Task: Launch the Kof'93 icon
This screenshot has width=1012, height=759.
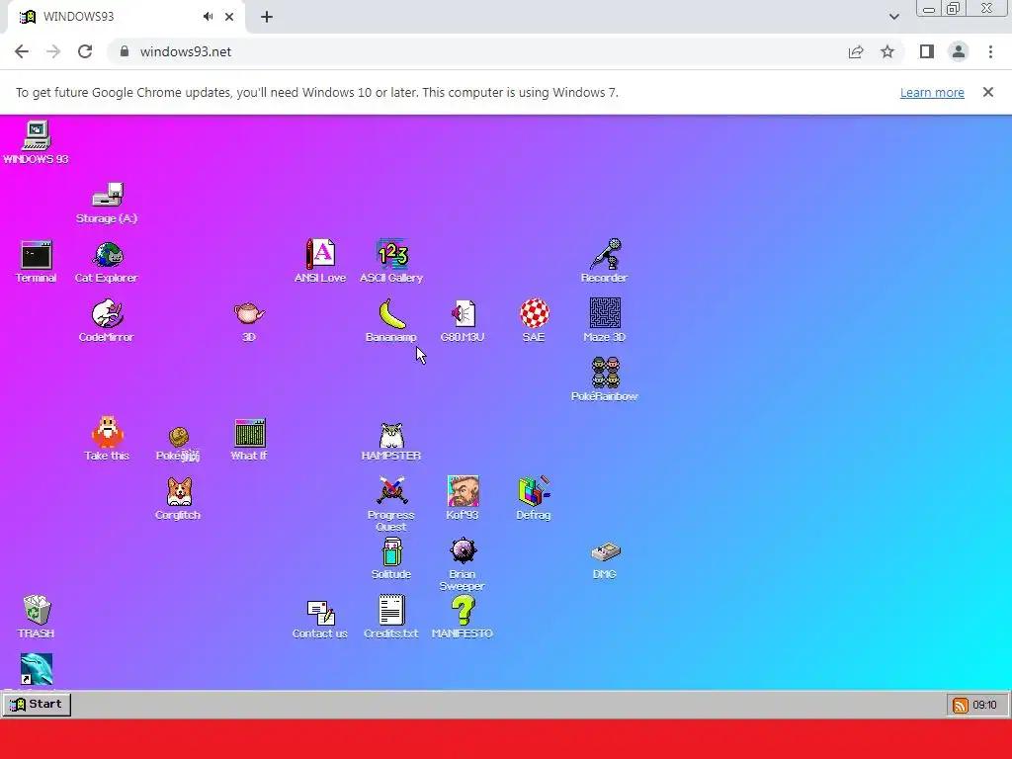Action: (x=463, y=491)
